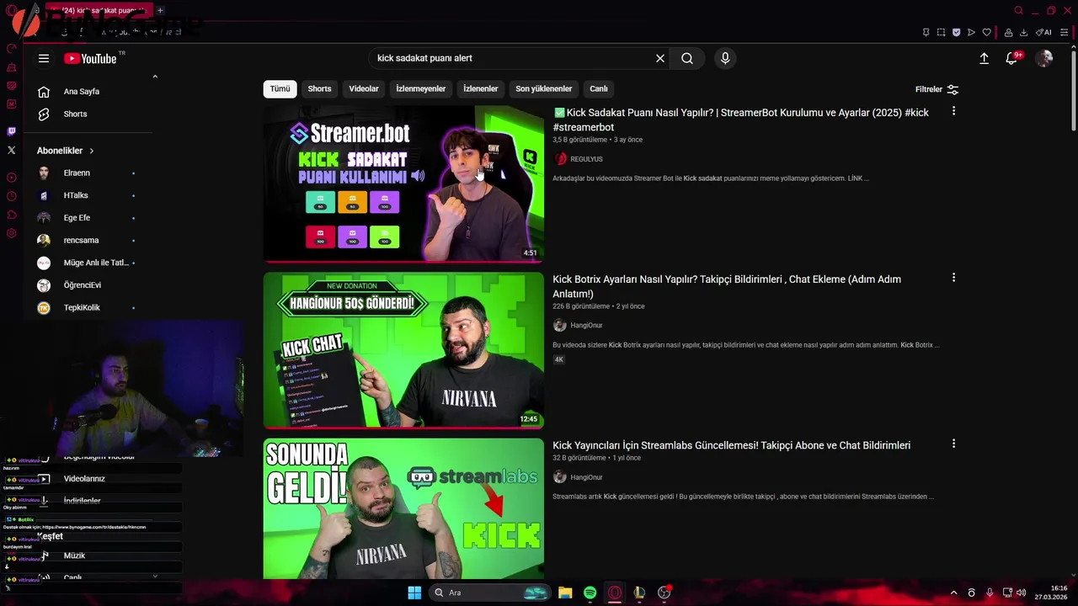Open the REGULYUS channel link
1078x606 pixels.
[586, 159]
